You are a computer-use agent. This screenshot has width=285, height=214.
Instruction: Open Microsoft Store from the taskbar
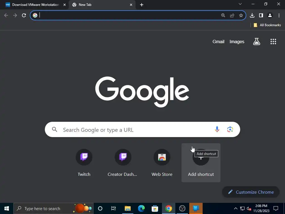155,208
